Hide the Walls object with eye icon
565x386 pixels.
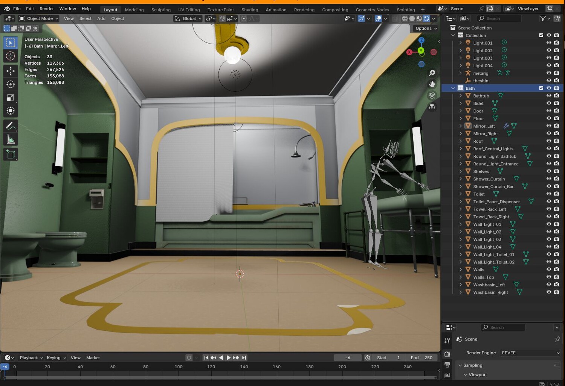click(x=549, y=269)
